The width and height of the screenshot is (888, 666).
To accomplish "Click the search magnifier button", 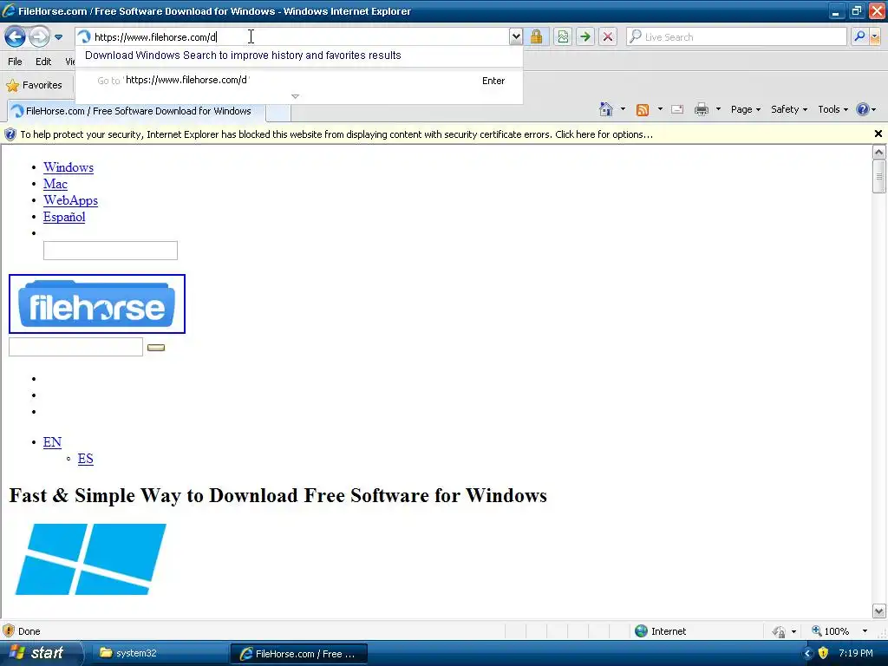I will click(859, 36).
